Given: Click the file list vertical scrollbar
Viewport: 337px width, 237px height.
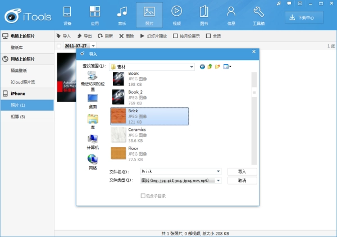Looking at the screenshot, I should [254, 118].
